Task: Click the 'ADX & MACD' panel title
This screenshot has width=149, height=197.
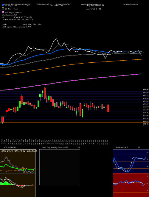Action: [x=10, y=147]
